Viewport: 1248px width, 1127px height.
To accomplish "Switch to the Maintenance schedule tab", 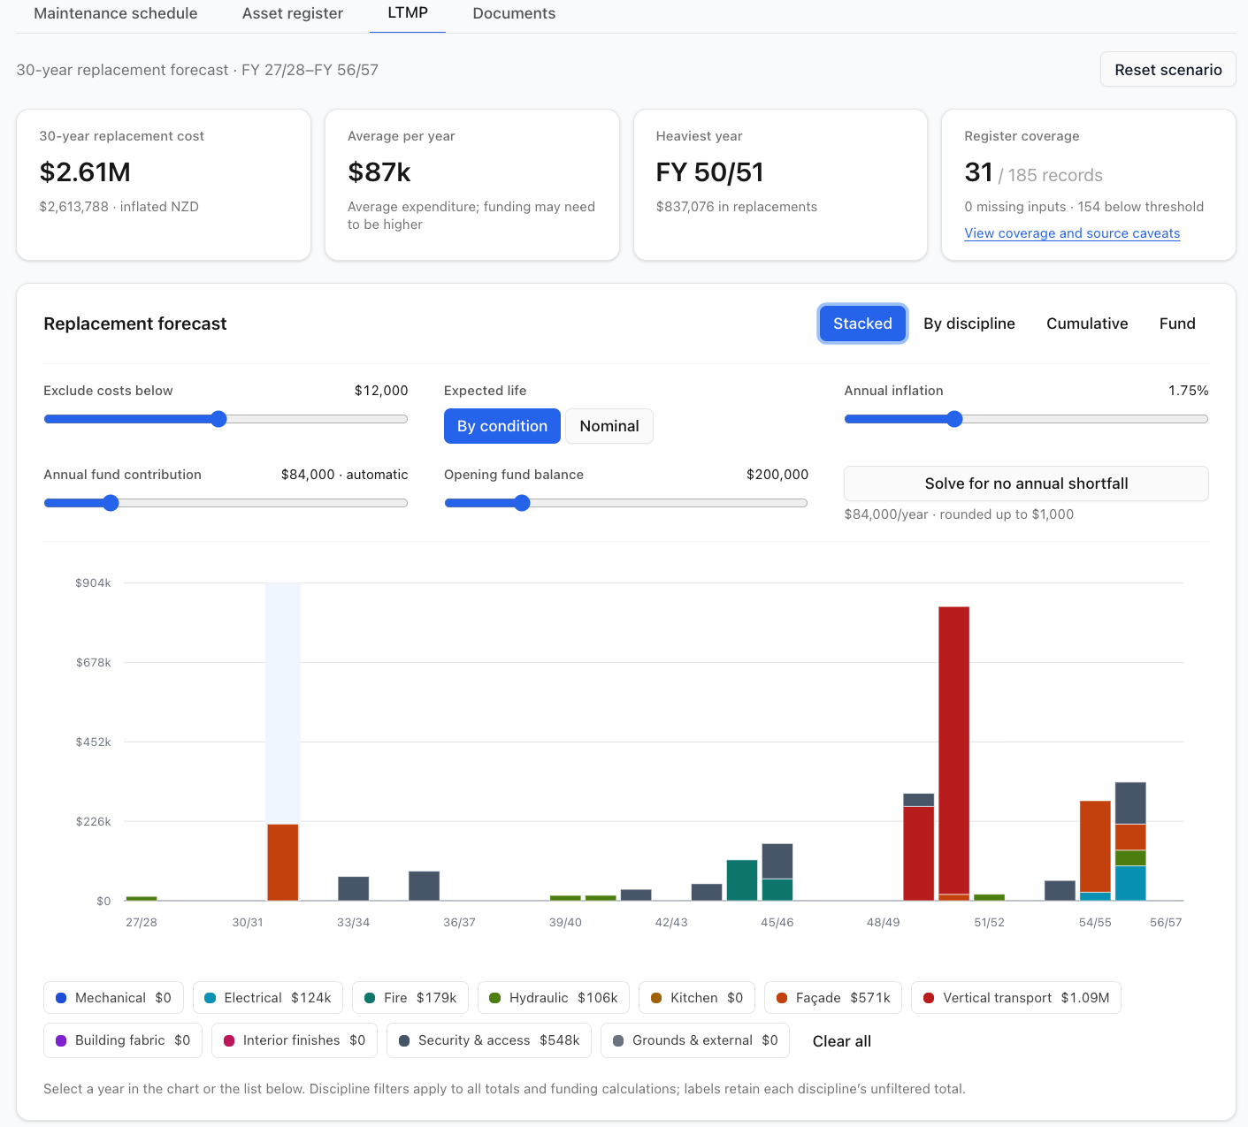I will point(115,14).
